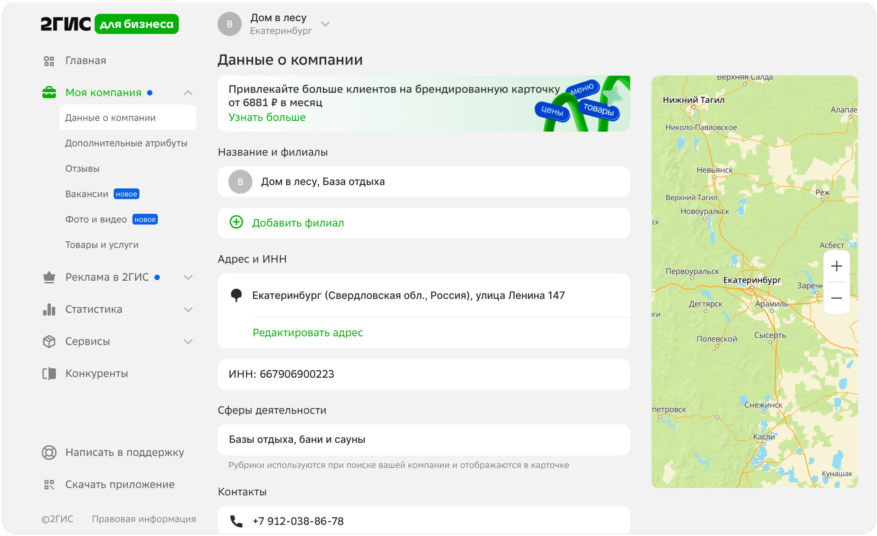Screen dimensions: 877x536
Task: Expand the Реклама в 2ГИС section
Action: tap(188, 277)
